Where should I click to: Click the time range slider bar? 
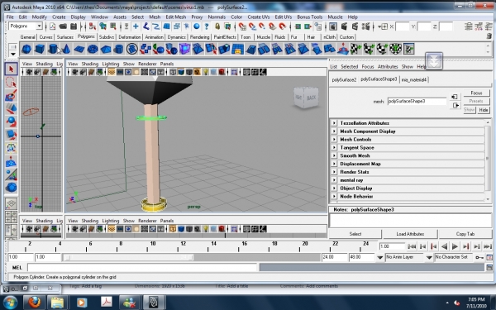tap(128, 257)
